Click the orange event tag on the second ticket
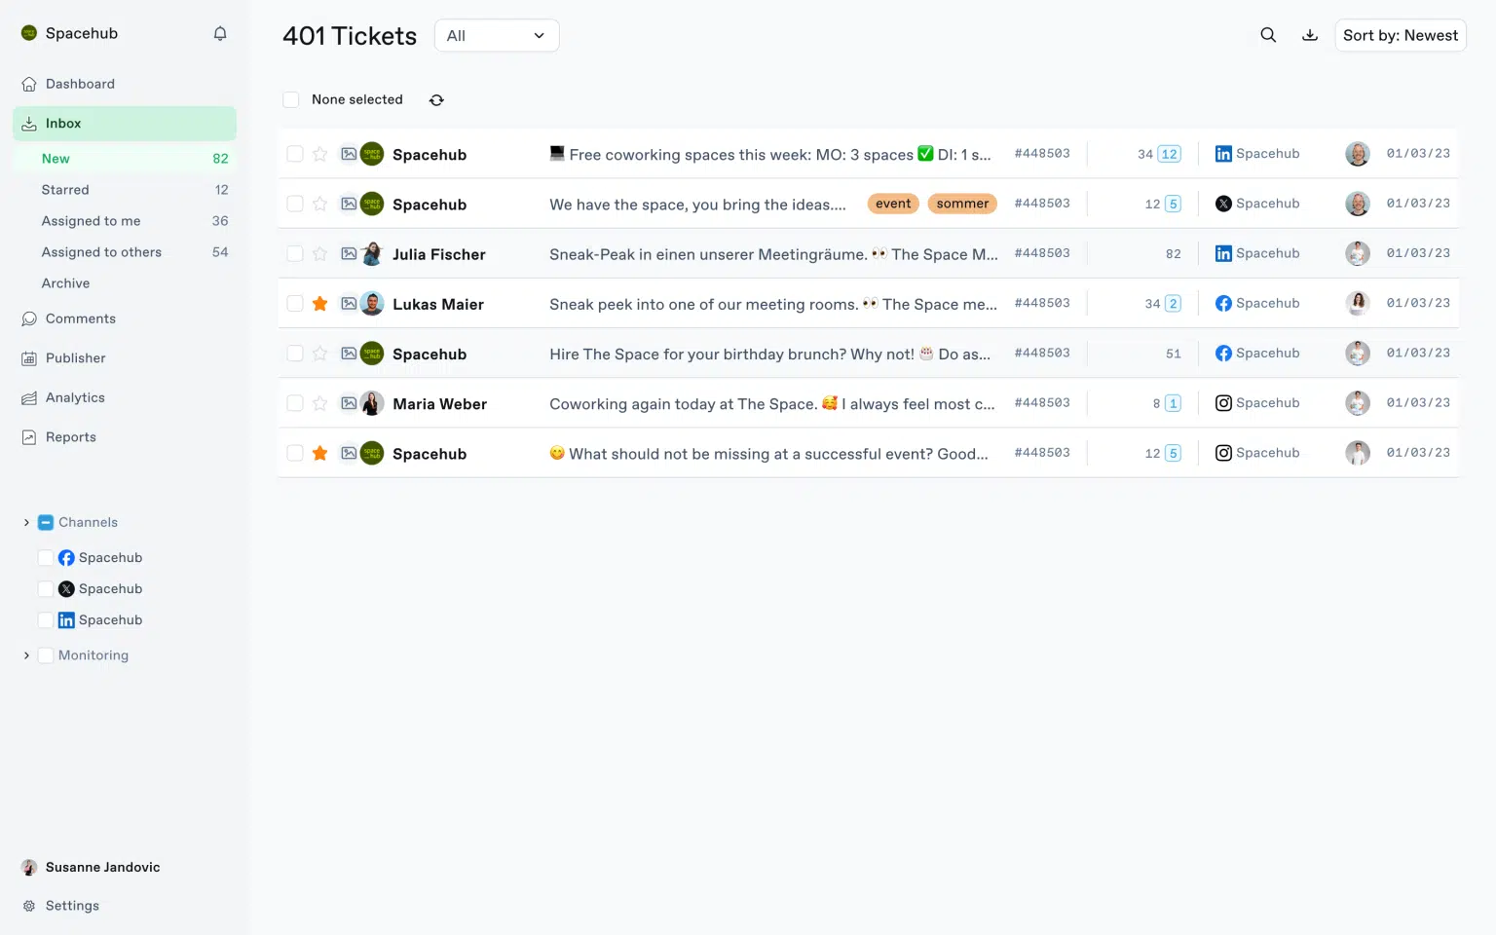Viewport: 1496px width, 935px height. tap(892, 204)
